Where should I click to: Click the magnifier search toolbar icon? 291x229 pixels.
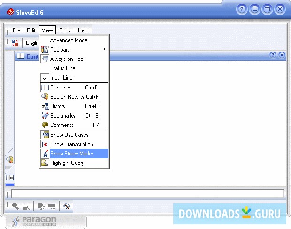click(15, 206)
